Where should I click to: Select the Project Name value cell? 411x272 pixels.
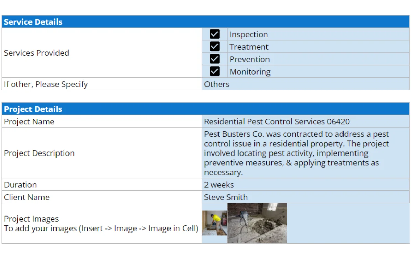pyautogui.click(x=305, y=122)
